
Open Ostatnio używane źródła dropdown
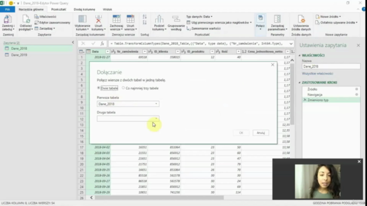(x=337, y=22)
